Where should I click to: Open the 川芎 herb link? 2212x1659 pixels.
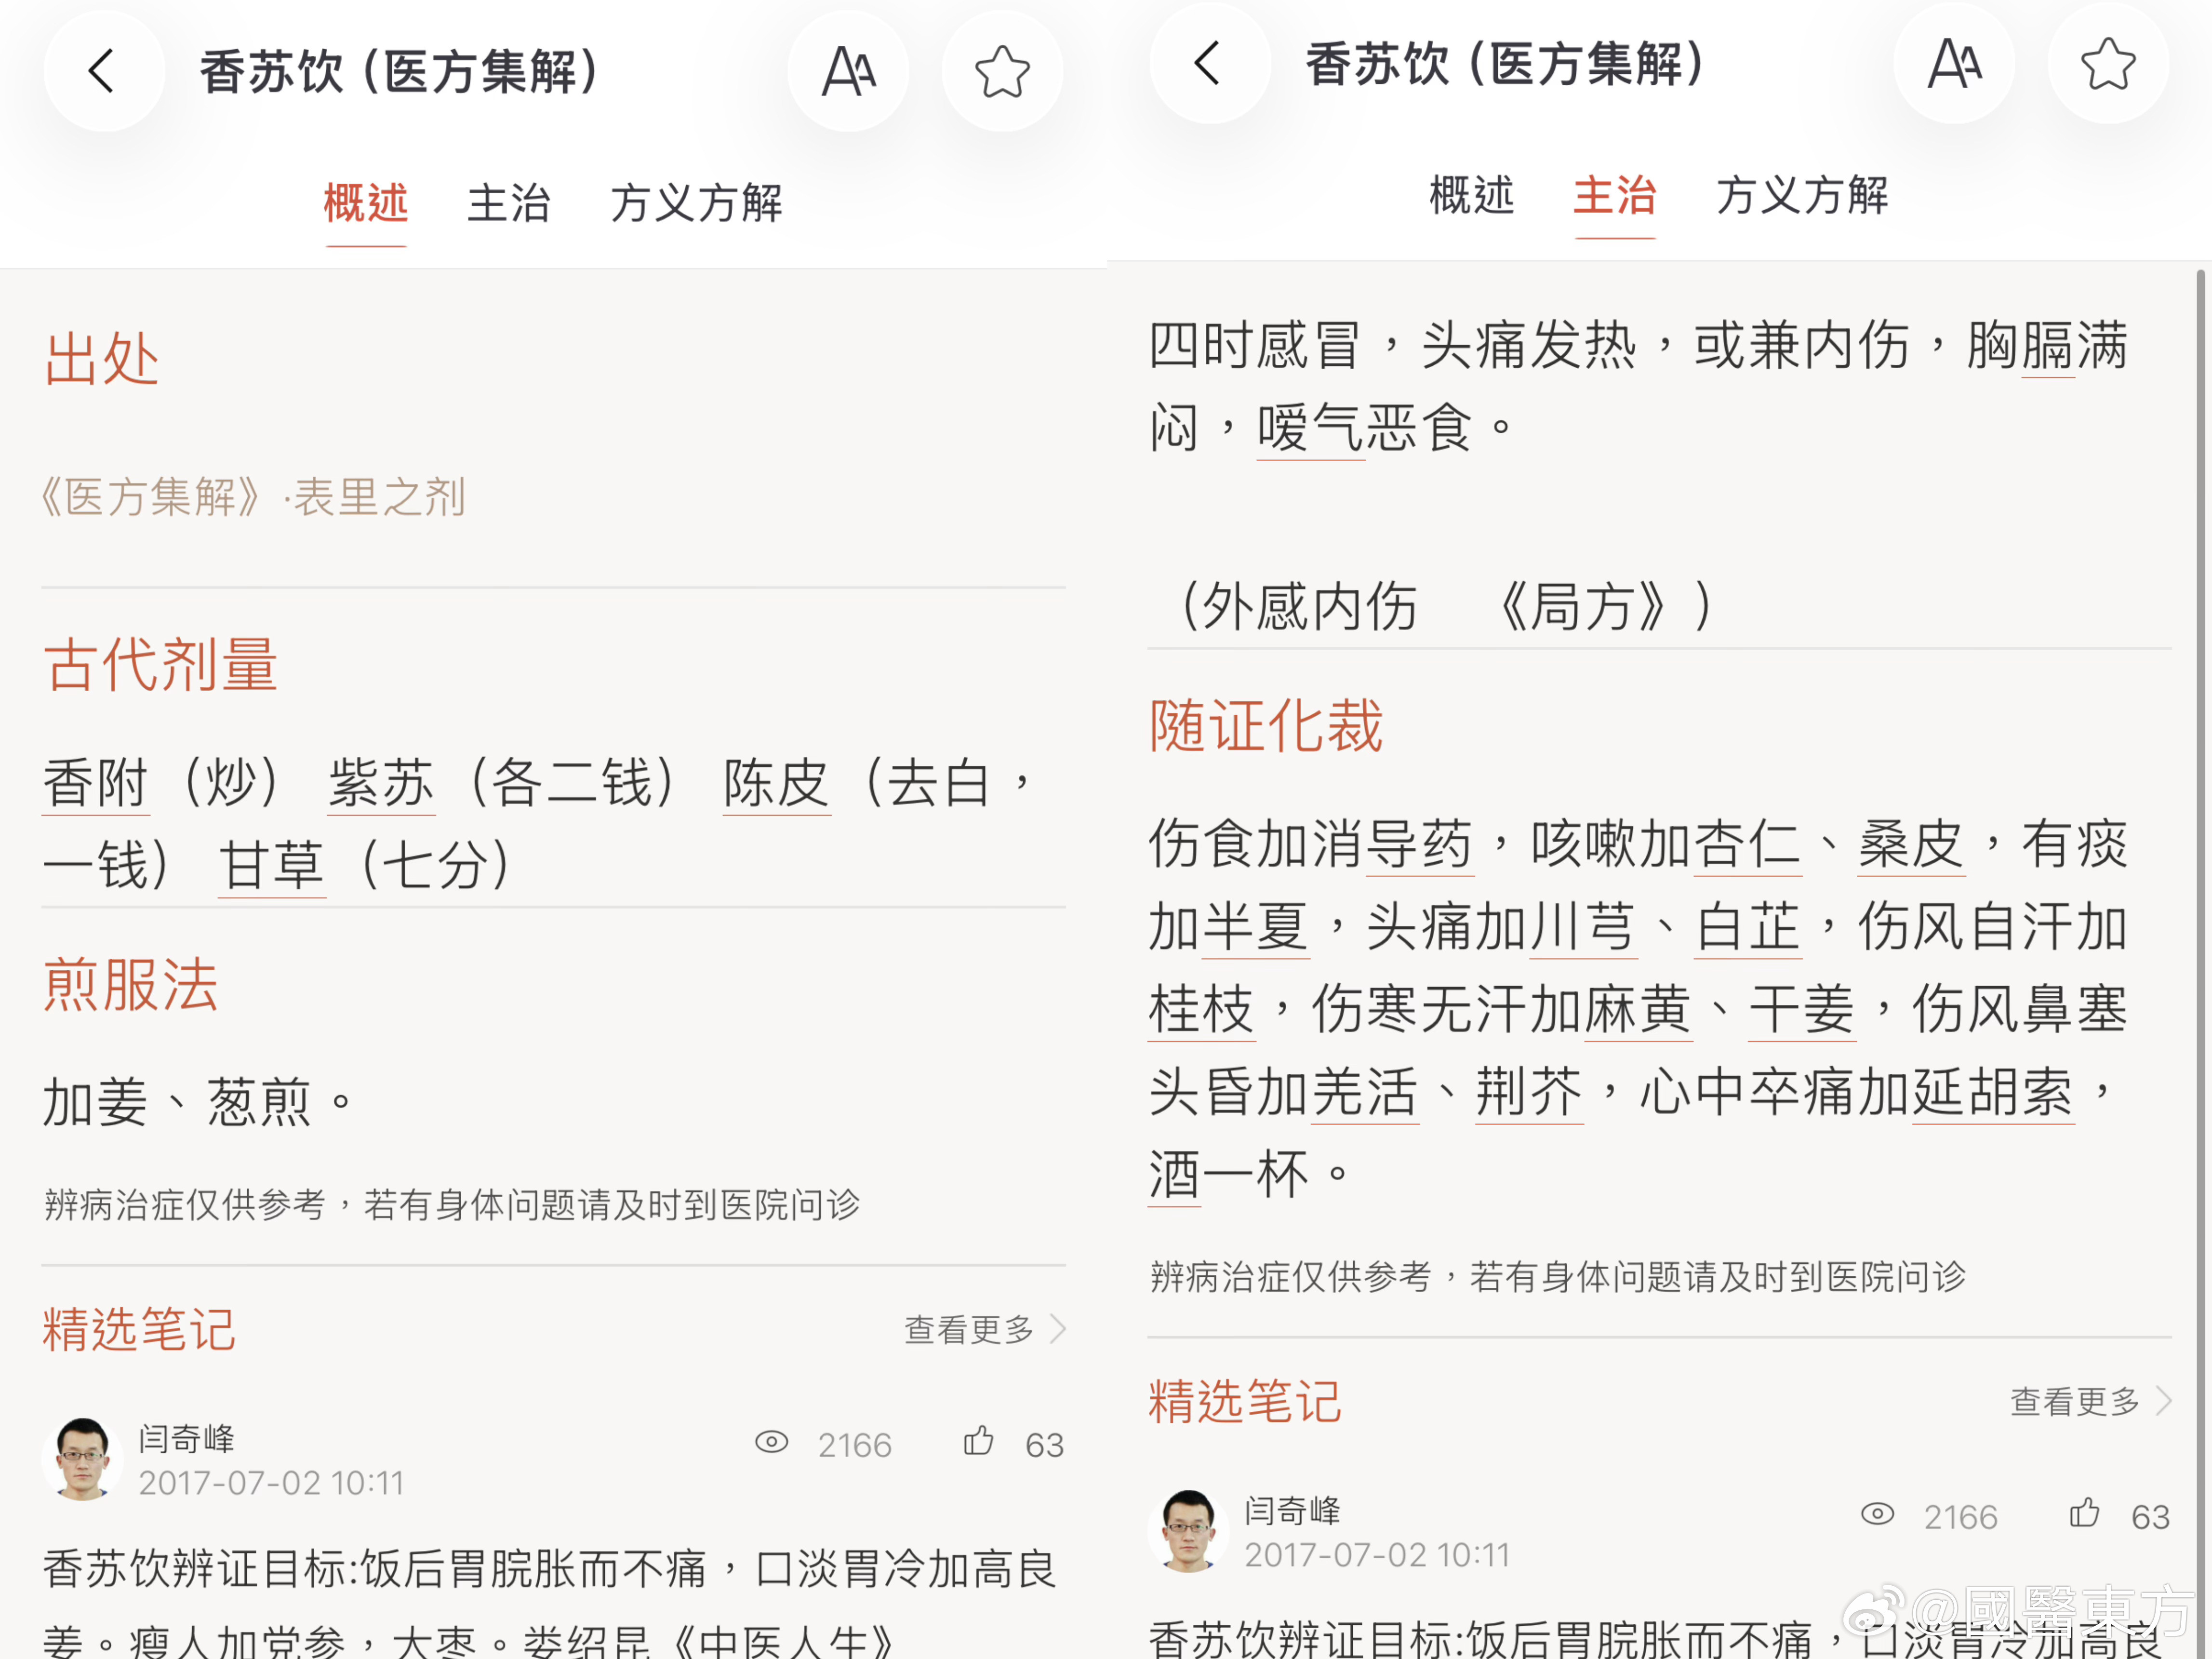1584,927
